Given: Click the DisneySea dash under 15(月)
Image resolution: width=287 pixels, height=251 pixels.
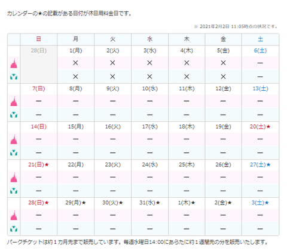Looking at the screenshot, I should [75, 152].
